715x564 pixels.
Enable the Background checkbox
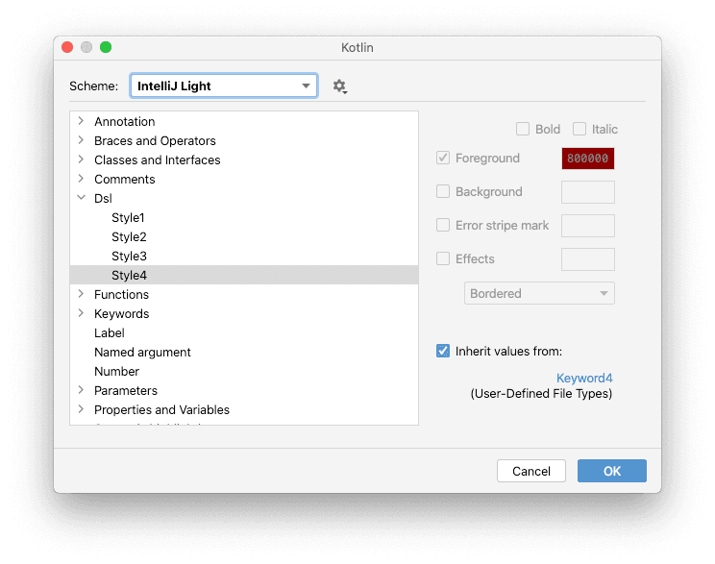(x=443, y=191)
